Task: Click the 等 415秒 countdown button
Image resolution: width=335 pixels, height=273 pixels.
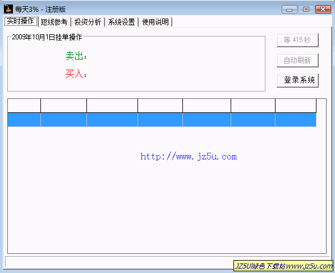Action: point(297,40)
